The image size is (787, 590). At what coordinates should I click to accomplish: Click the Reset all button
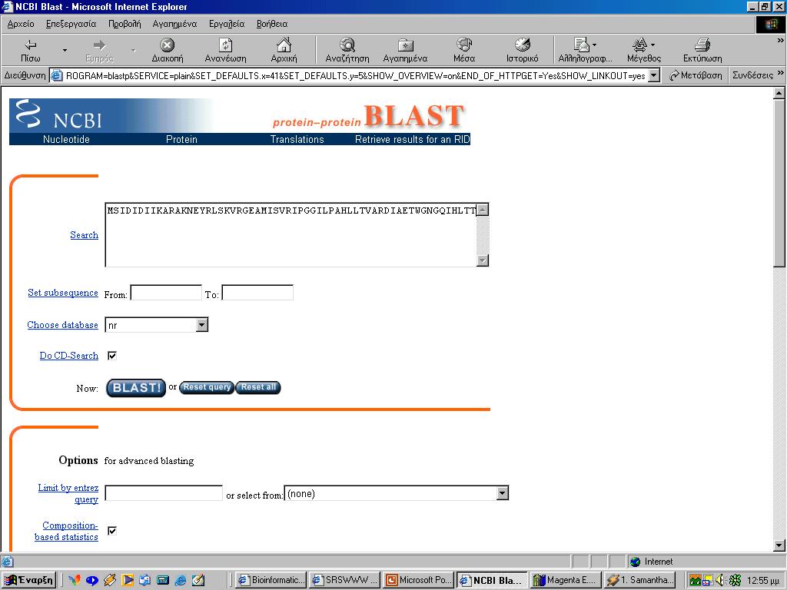(258, 387)
